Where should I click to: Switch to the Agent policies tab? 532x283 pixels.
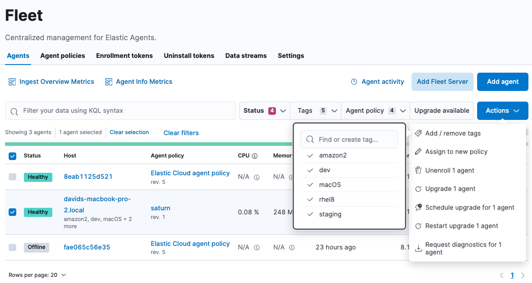pos(62,56)
